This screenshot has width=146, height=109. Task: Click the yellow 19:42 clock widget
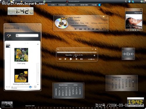(x=135, y=102)
